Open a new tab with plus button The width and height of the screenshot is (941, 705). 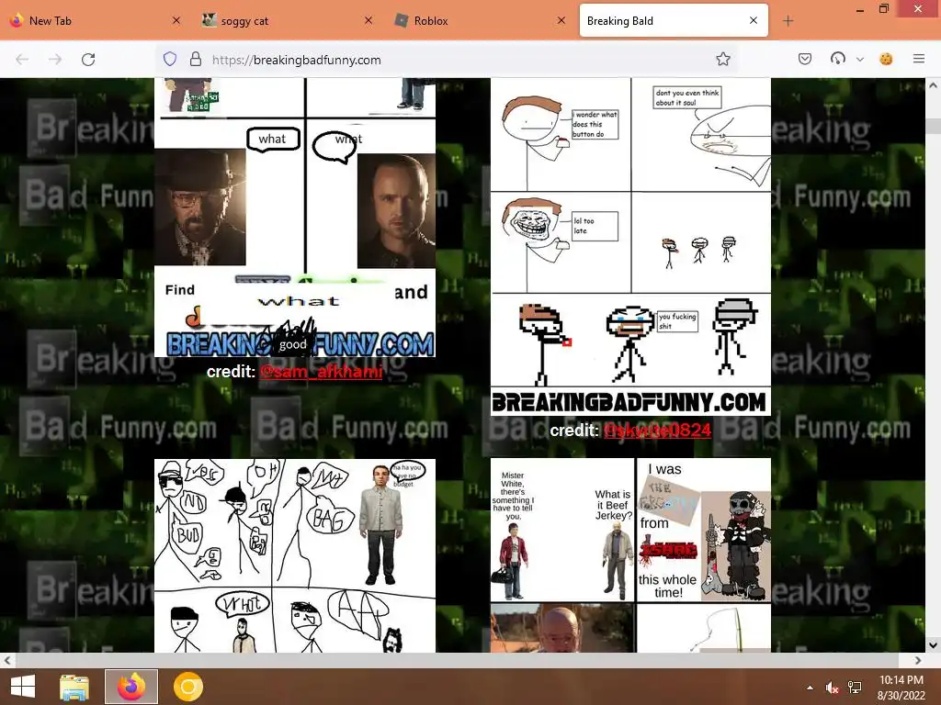(x=788, y=21)
